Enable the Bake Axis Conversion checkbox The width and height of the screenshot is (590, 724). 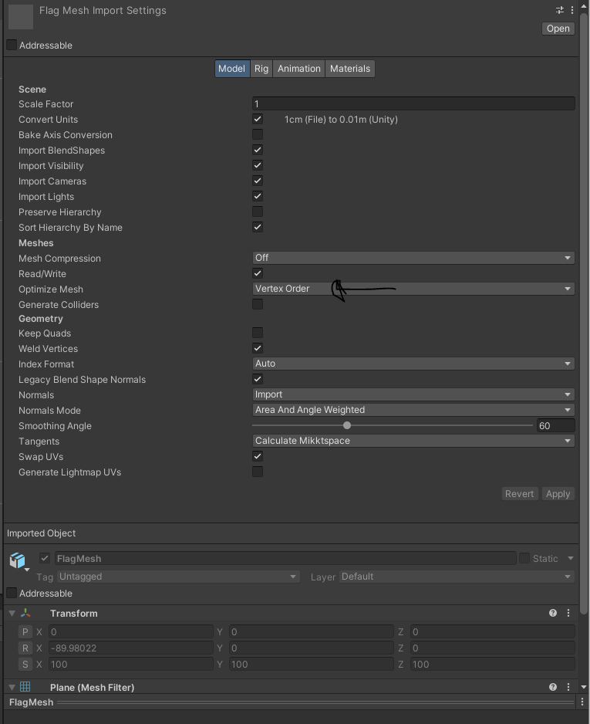point(258,135)
